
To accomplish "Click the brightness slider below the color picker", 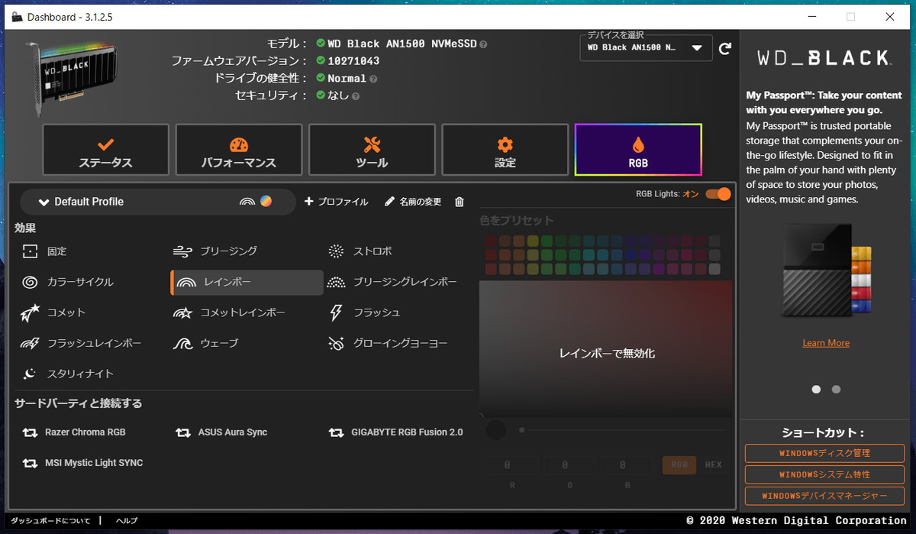I will click(624, 430).
